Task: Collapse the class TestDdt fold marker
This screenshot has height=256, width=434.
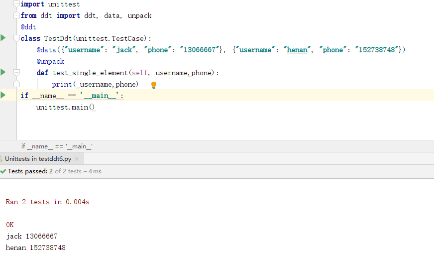Action: (x=17, y=38)
